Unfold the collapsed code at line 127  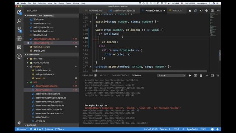tap(90, 22)
